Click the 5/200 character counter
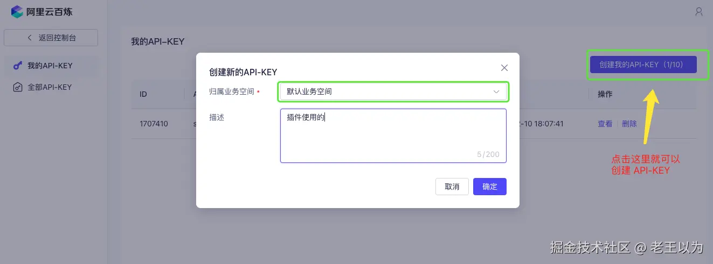Image resolution: width=713 pixels, height=264 pixels. [x=488, y=154]
